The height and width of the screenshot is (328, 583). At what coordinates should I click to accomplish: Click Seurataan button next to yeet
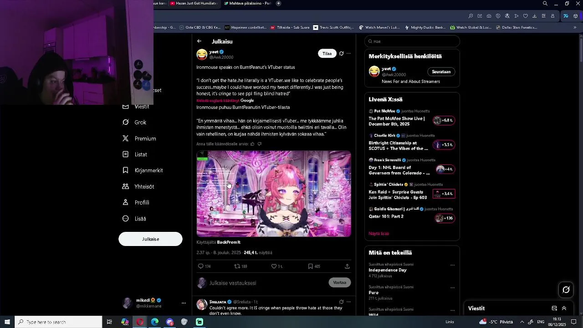(x=441, y=72)
